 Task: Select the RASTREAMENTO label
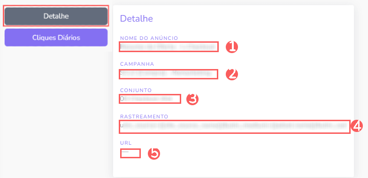[144, 116]
